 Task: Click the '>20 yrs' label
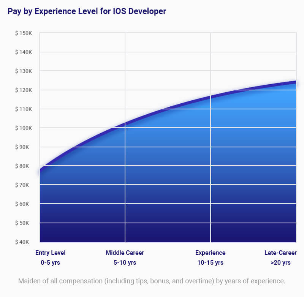coord(281,262)
